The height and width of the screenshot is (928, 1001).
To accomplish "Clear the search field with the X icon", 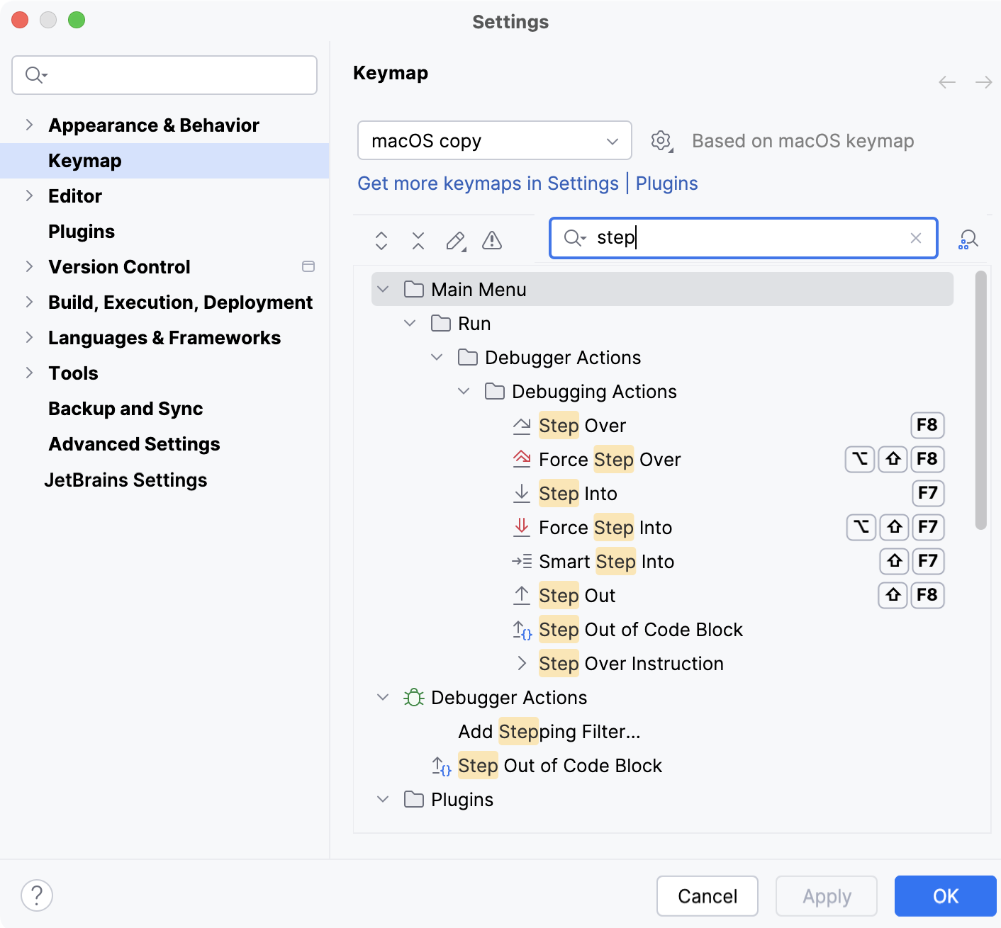I will click(916, 238).
